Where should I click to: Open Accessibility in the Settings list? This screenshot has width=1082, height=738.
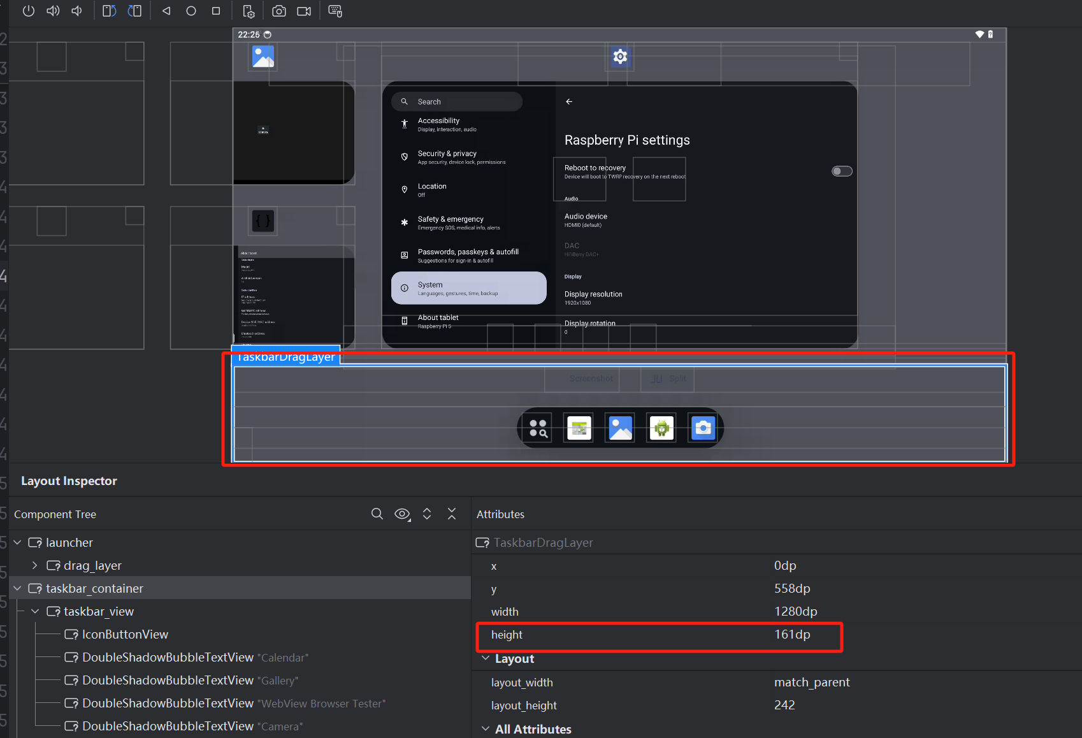tap(468, 124)
